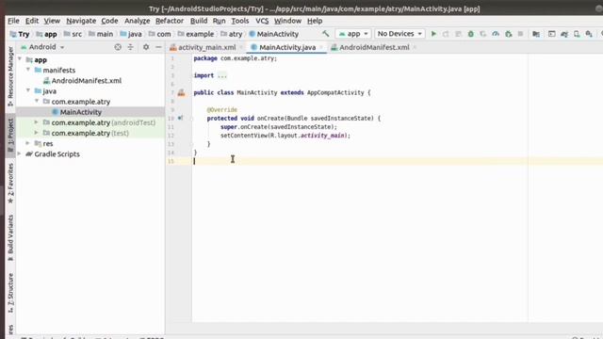
Task: Click Attach Debugger to Android Process icon
Action: pos(509,34)
